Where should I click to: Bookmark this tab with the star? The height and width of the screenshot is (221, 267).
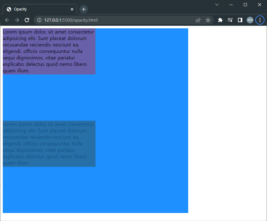[208, 20]
